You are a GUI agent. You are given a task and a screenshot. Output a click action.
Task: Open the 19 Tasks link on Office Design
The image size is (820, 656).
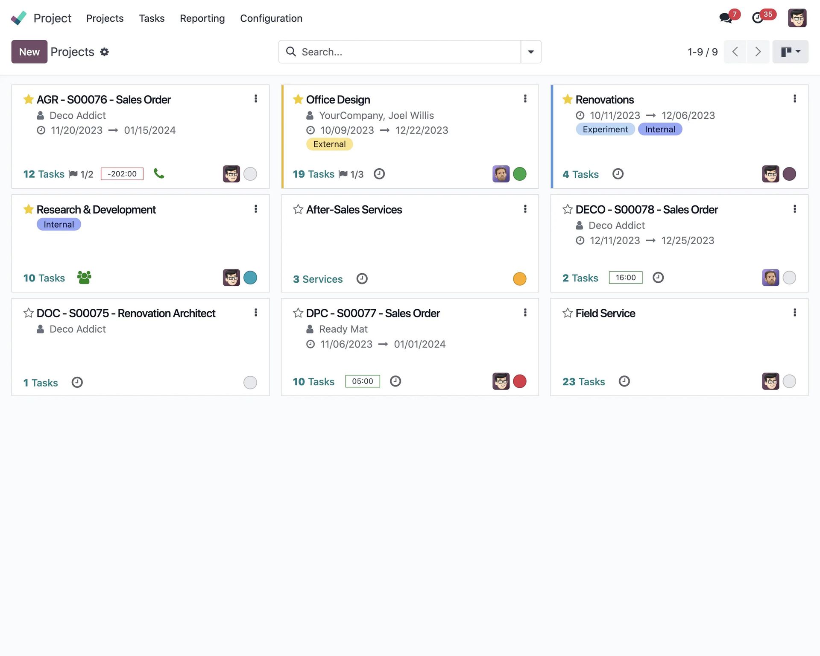pos(313,174)
